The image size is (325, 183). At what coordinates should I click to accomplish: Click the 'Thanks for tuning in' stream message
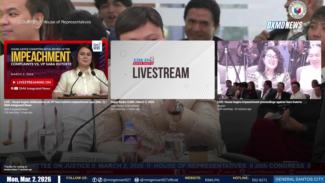pos(15,167)
